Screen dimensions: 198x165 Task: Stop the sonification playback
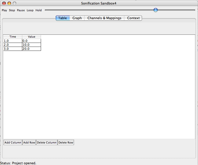pos(12,10)
